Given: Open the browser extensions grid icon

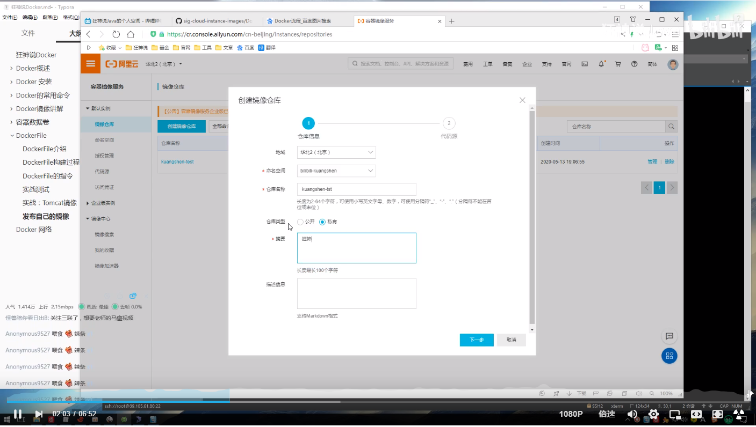Looking at the screenshot, I should 675,48.
